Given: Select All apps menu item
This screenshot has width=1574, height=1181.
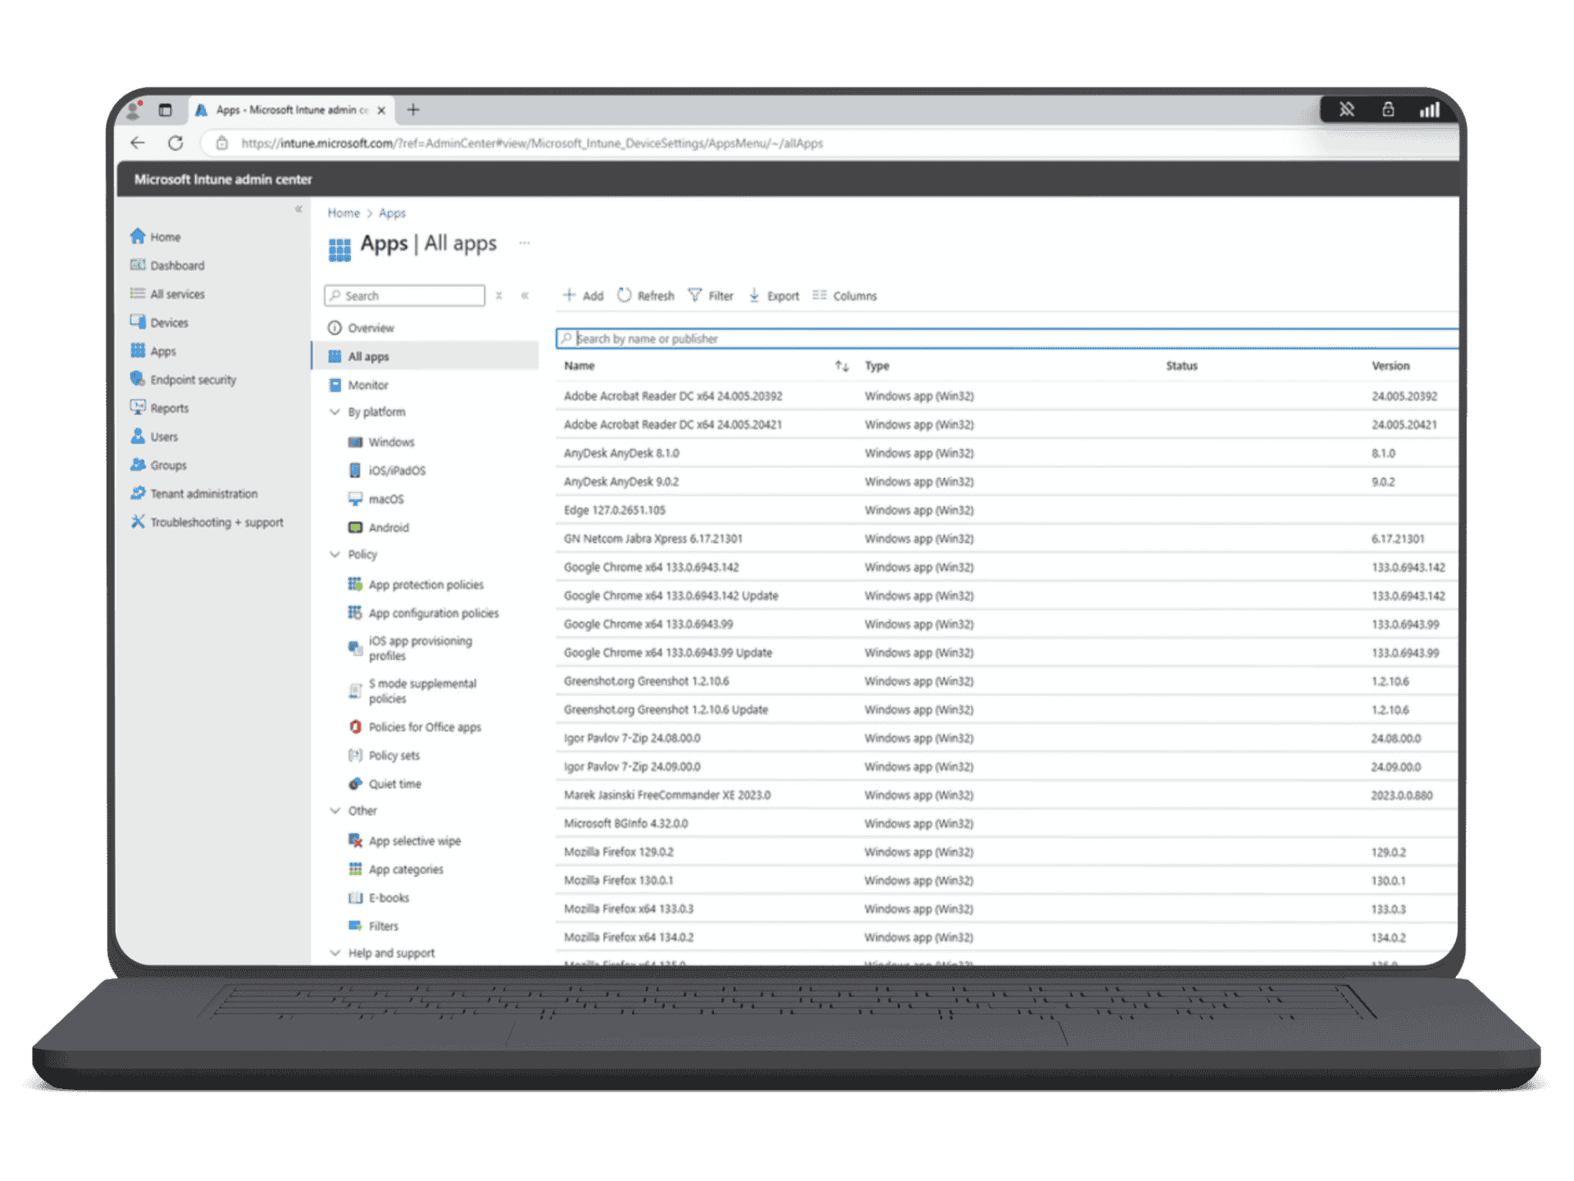Looking at the screenshot, I should (x=425, y=357).
